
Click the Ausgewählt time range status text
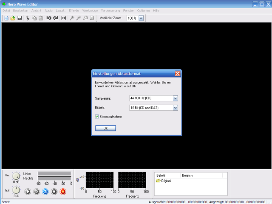coord(178,202)
